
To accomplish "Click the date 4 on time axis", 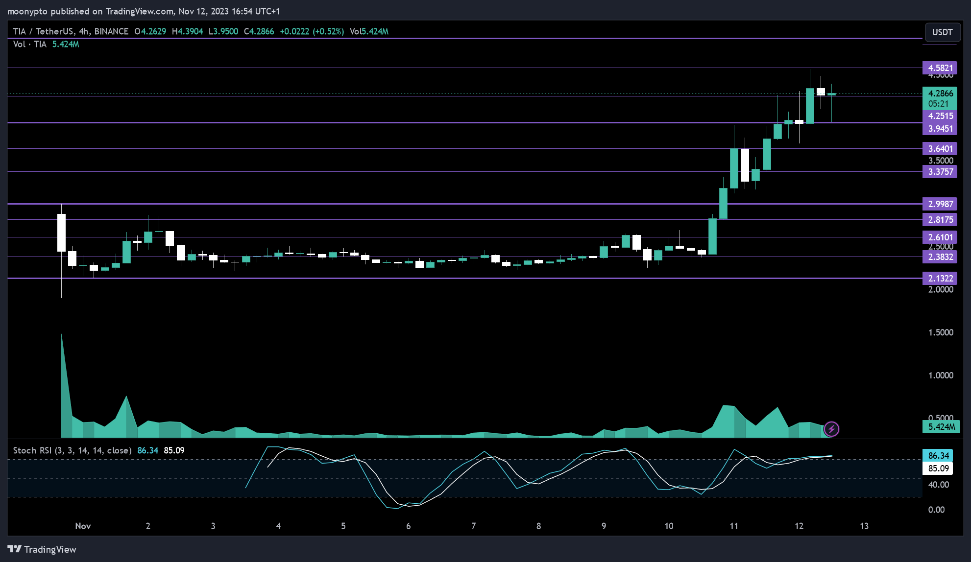I will click(278, 526).
